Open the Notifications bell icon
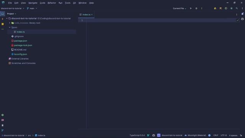This screenshot has height=138, width=245. [x=242, y=14]
